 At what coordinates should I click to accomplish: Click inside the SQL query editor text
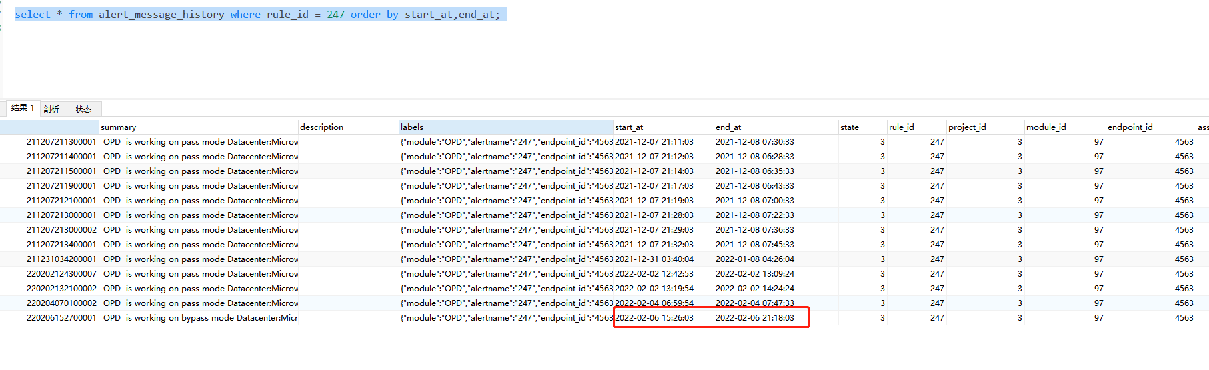click(x=257, y=15)
